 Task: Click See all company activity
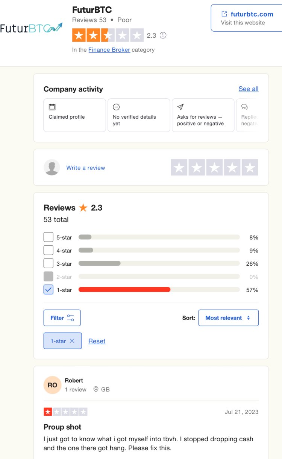[249, 89]
